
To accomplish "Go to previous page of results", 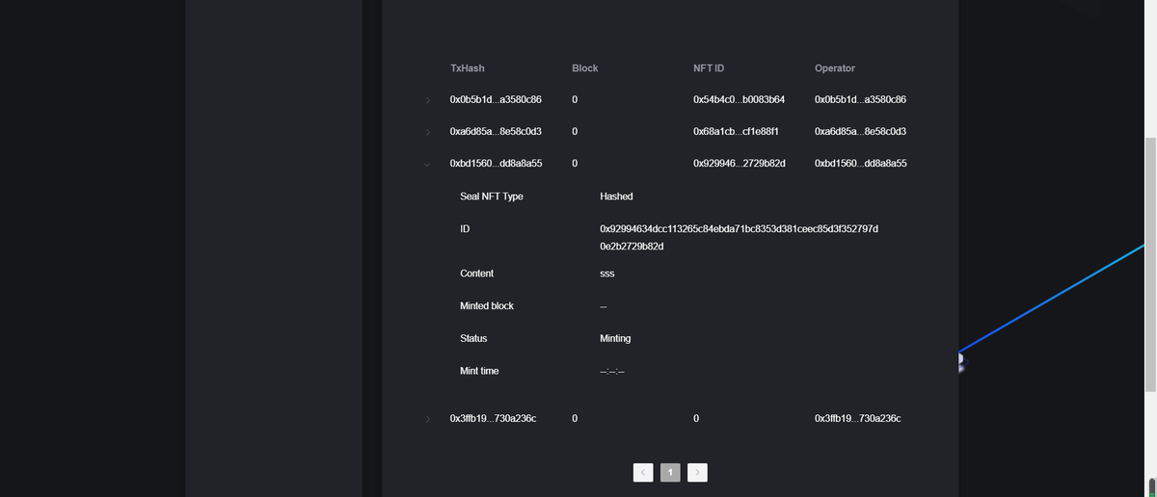I will 643,472.
